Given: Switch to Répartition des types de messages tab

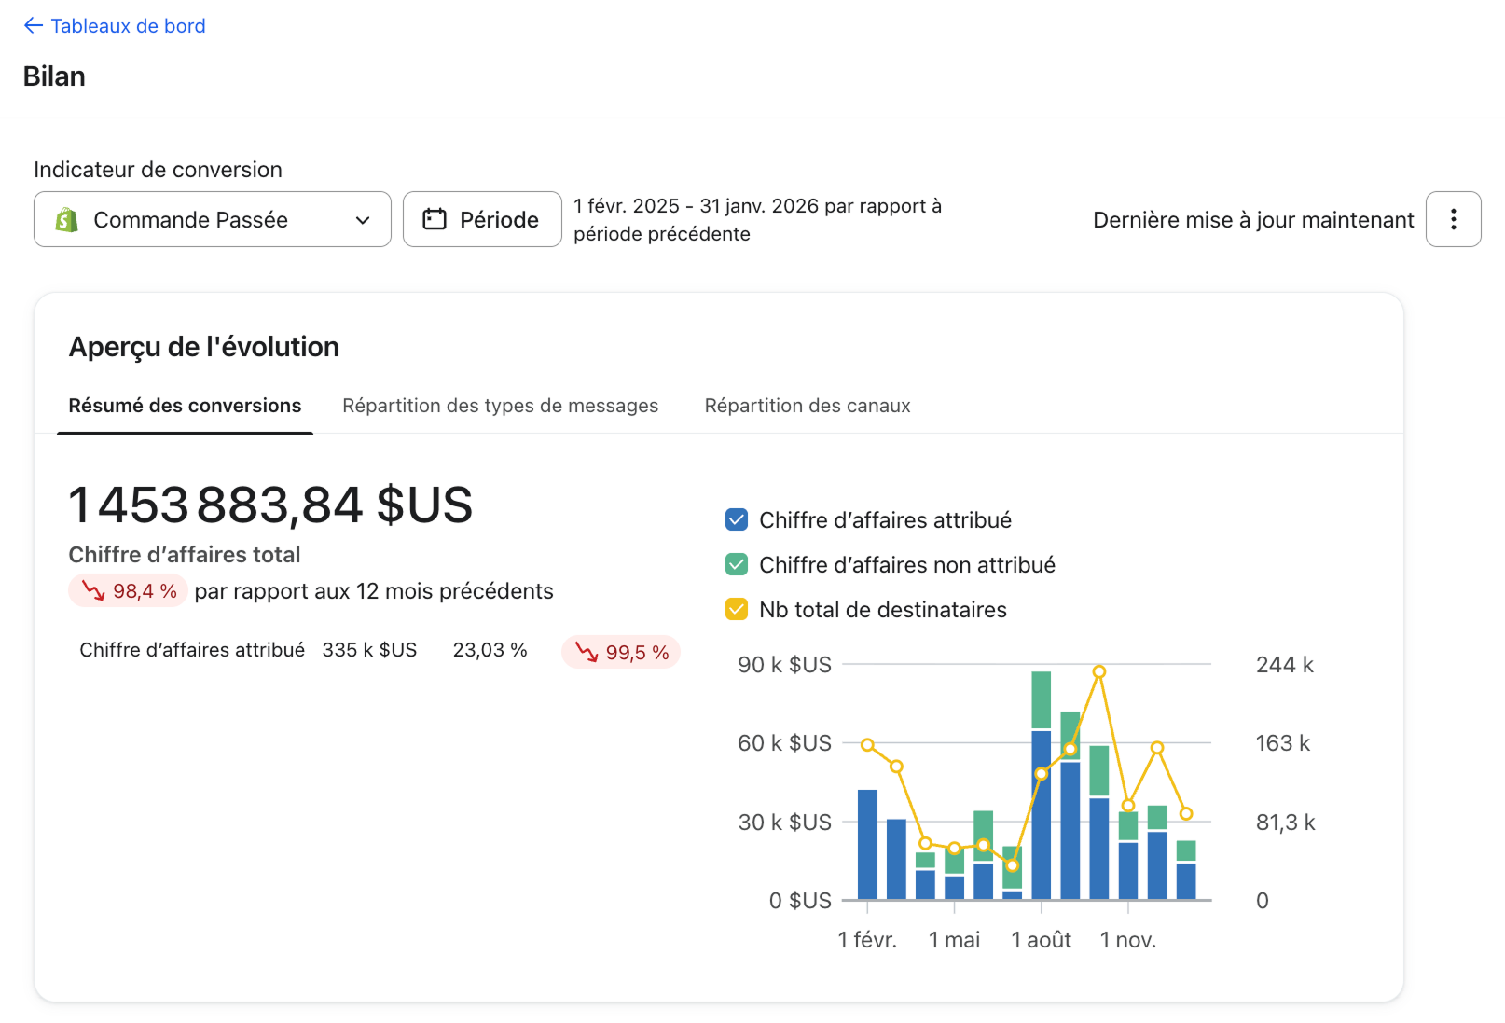Looking at the screenshot, I should 500,406.
